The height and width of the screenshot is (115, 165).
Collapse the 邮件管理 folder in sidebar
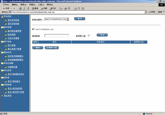[x=2, y=27]
